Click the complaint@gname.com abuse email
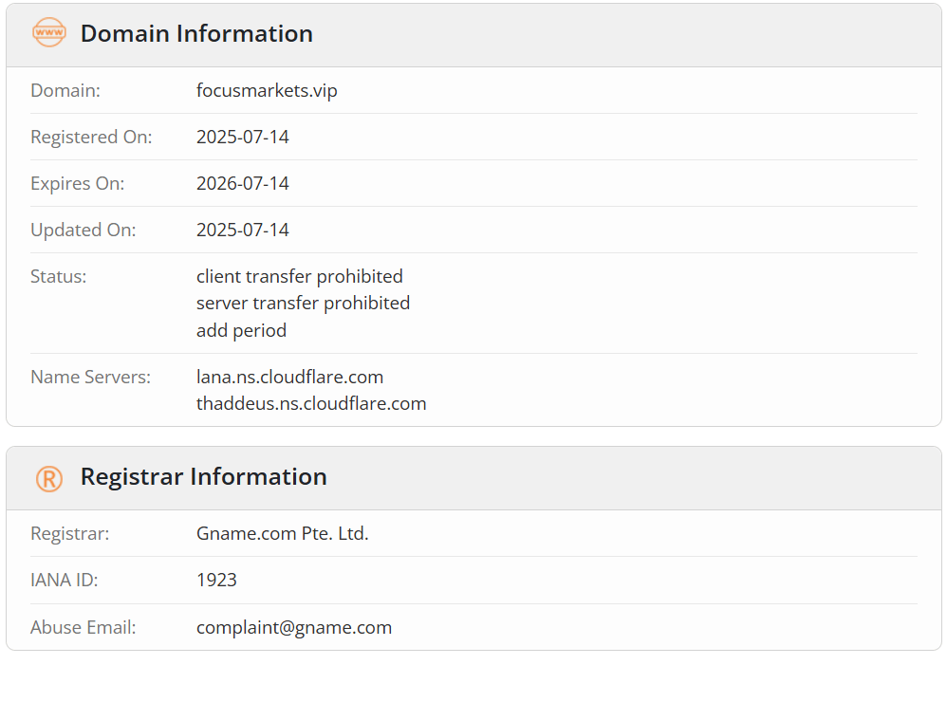 pos(294,628)
